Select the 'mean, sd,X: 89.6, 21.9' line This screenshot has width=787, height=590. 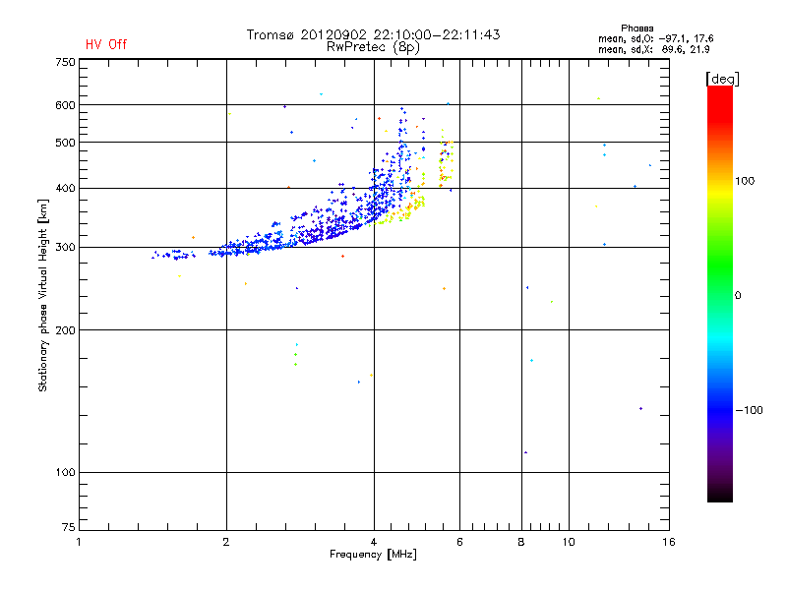[653, 49]
